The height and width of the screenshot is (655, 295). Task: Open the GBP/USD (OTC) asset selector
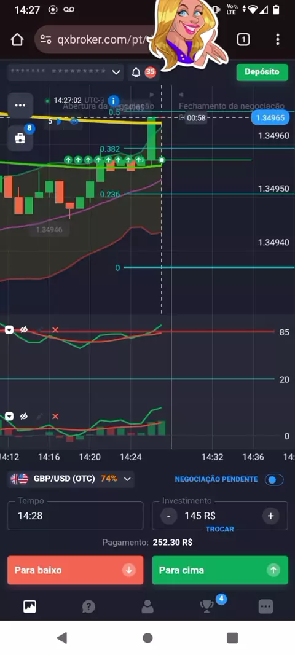71,479
